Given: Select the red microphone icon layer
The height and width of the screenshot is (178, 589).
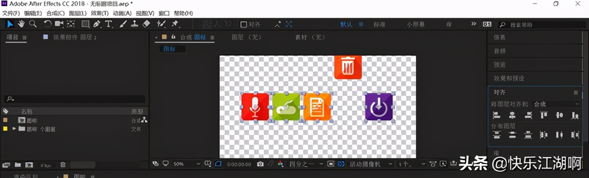Looking at the screenshot, I should [255, 107].
